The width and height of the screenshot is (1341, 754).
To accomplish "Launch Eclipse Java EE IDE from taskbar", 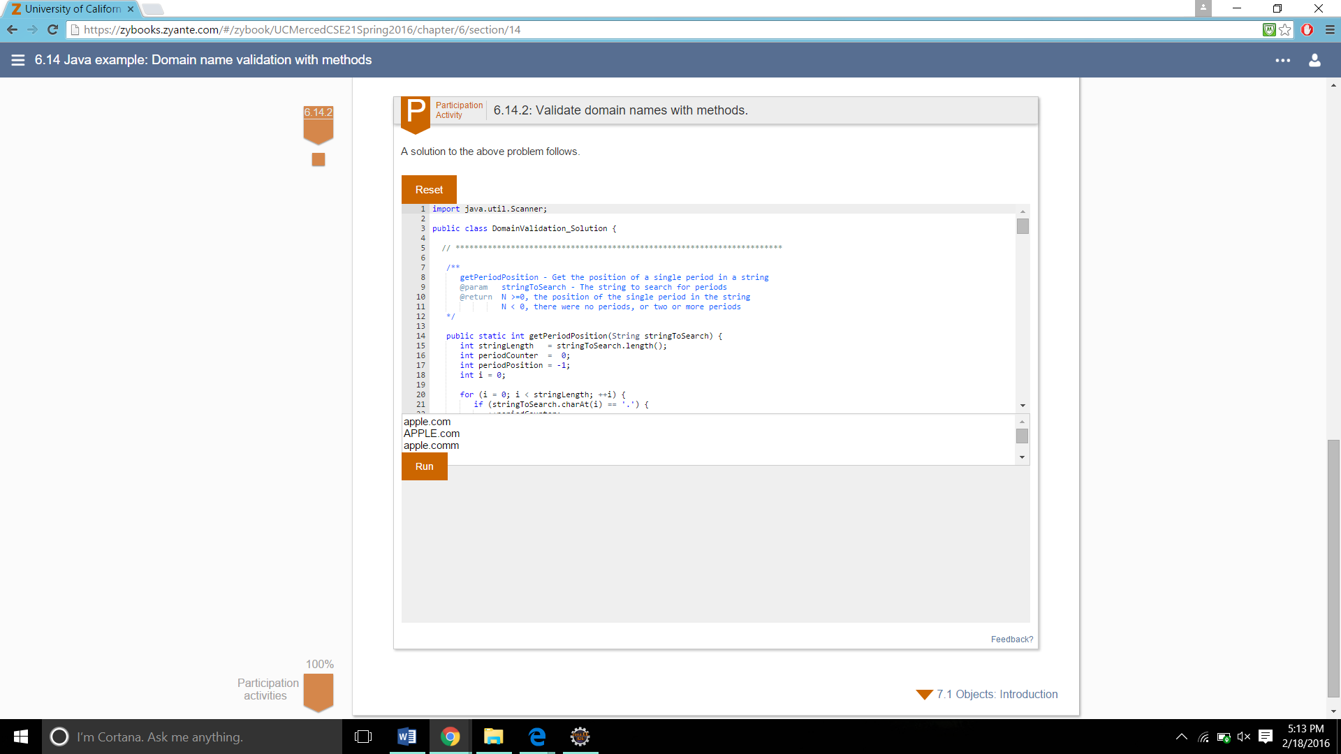I will pos(580,737).
